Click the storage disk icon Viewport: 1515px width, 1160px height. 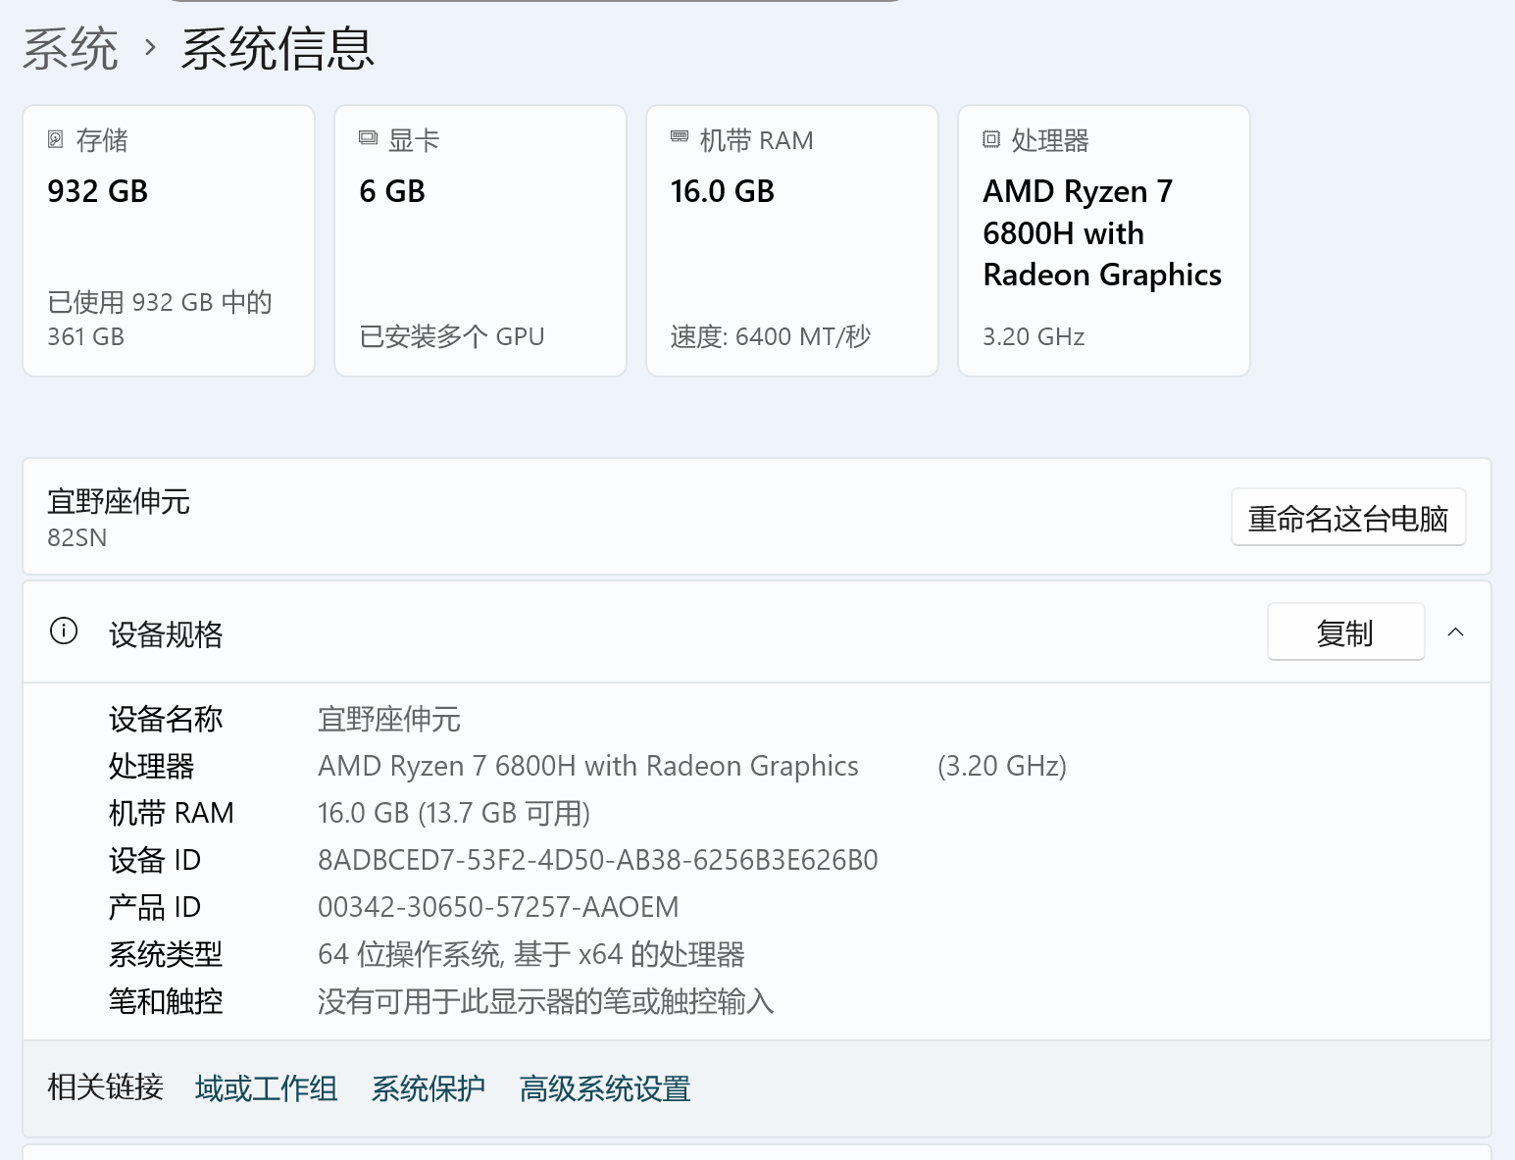(x=56, y=139)
